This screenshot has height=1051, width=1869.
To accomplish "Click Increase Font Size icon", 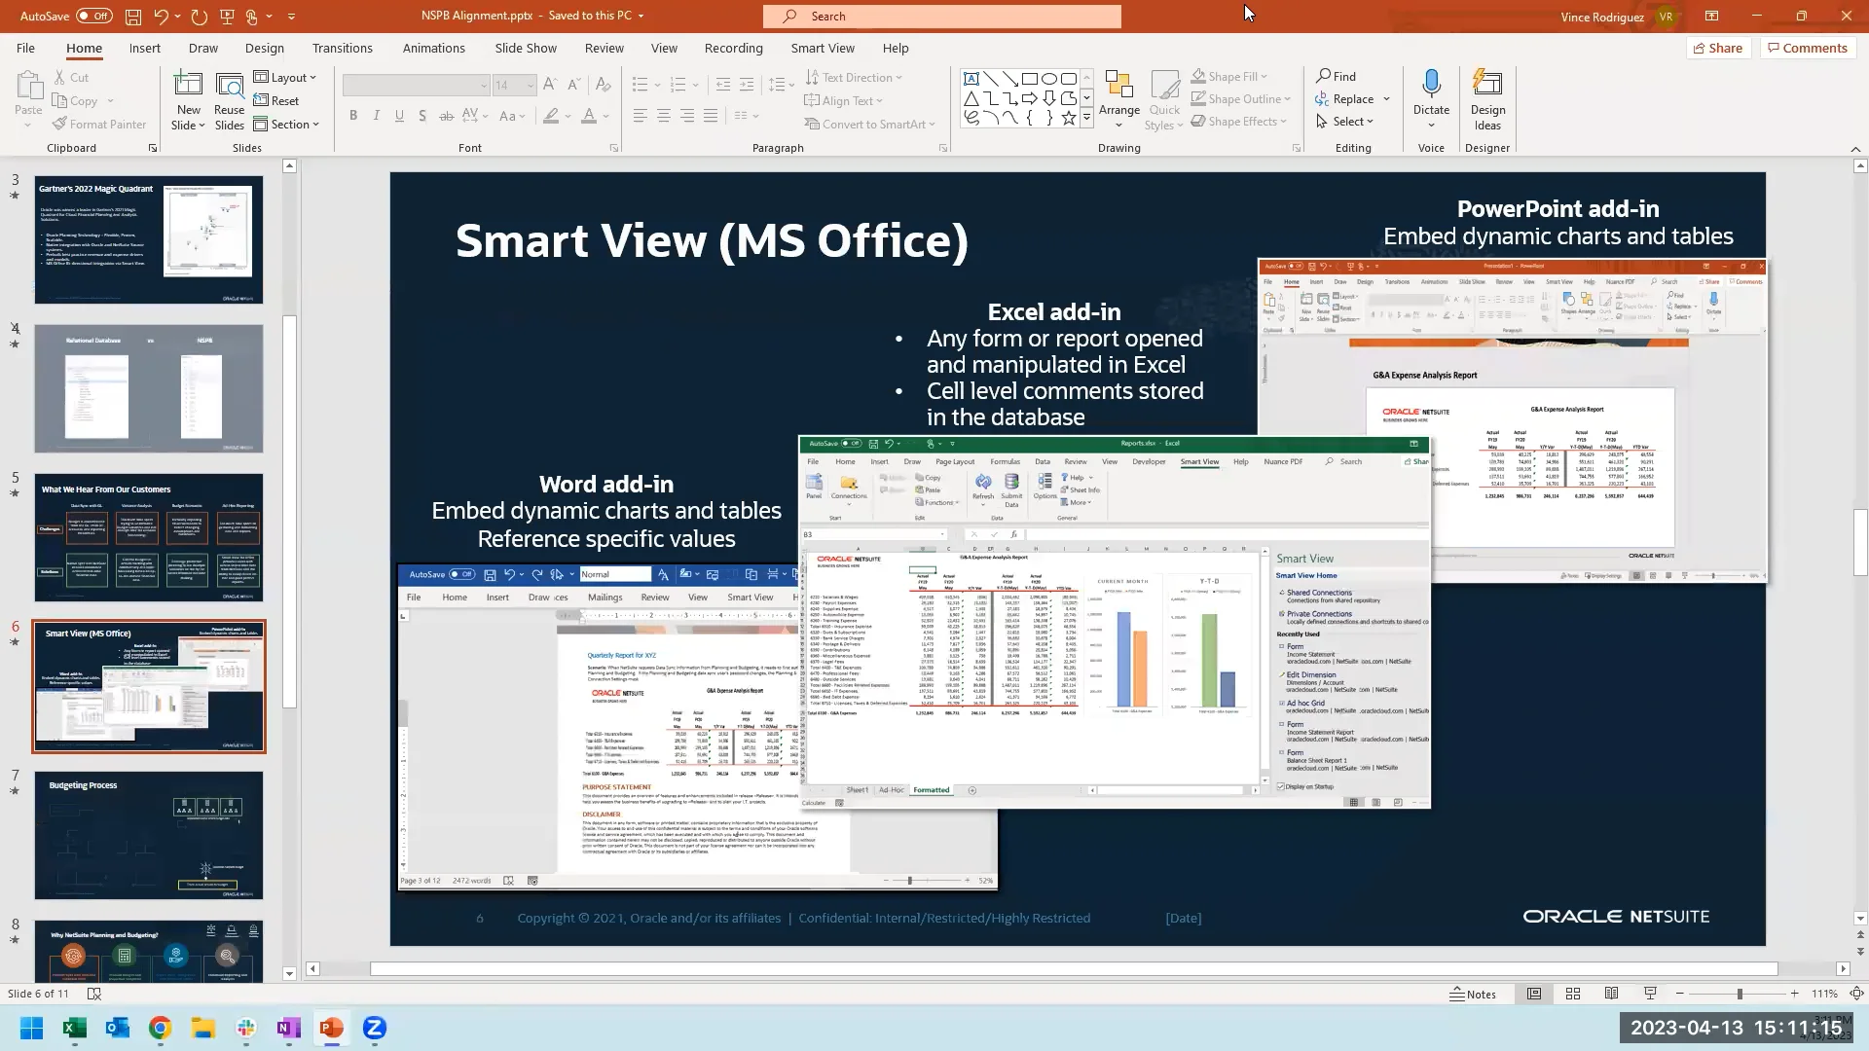I will [551, 86].
